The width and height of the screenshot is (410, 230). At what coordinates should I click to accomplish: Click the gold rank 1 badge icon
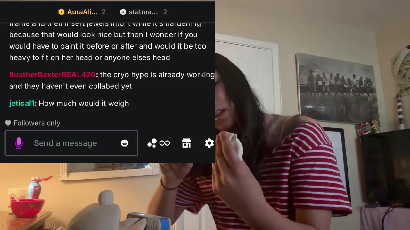pos(61,12)
